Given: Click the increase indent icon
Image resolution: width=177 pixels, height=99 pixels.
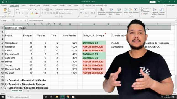Looking at the screenshot, I should point(54,13).
